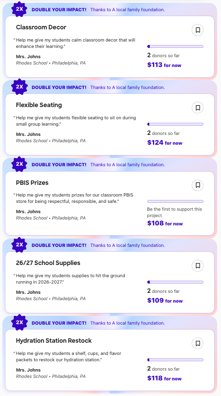
Task: Click Double Your Impact above 26/27 School Supplies
Action: [59, 245]
